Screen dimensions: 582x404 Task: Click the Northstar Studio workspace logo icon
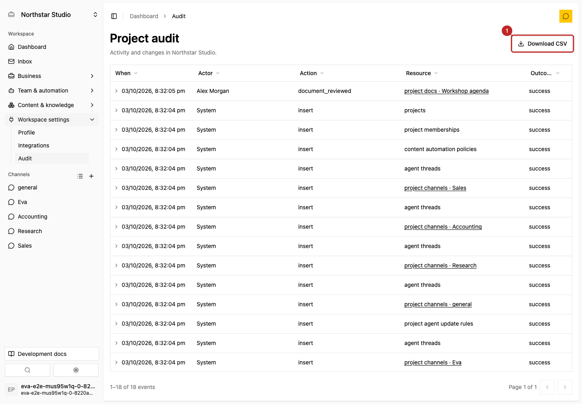coord(11,15)
